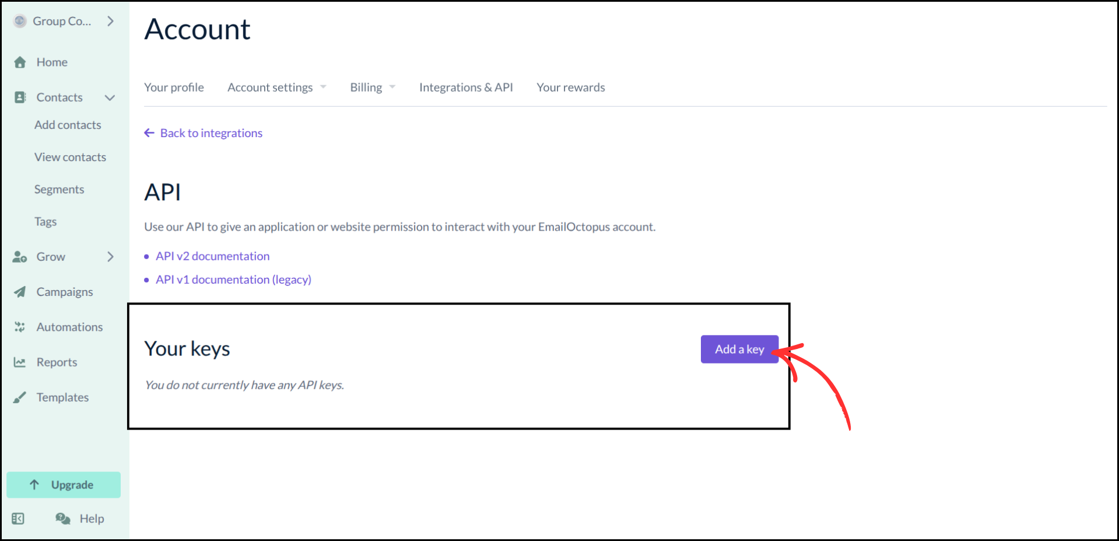The image size is (1119, 541).
Task: Click the Automations workflow icon
Action: click(19, 327)
